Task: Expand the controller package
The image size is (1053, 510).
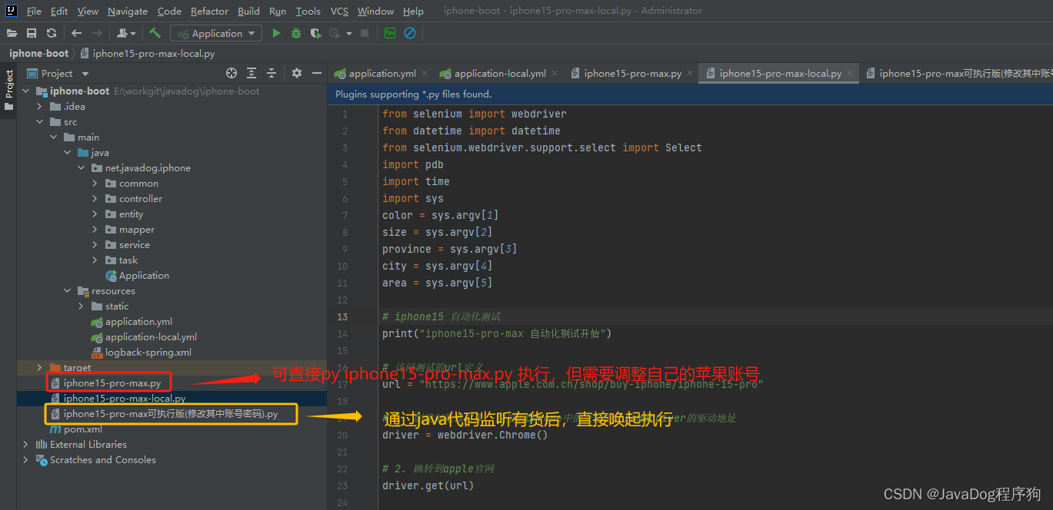Action: coord(96,198)
